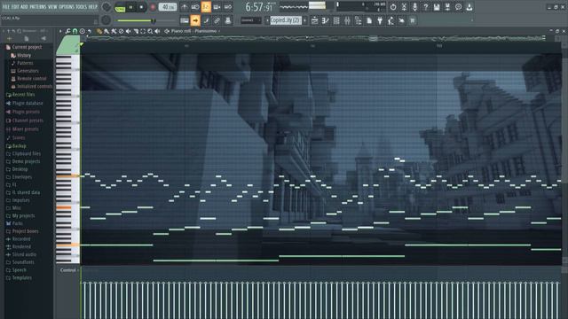The height and width of the screenshot is (319, 568).
Task: Expand My projects folder
Action: click(20, 215)
